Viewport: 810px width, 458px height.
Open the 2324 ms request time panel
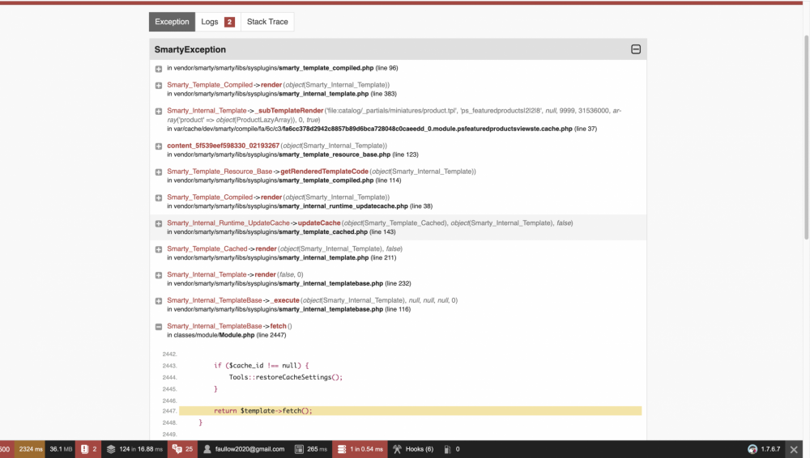point(30,449)
